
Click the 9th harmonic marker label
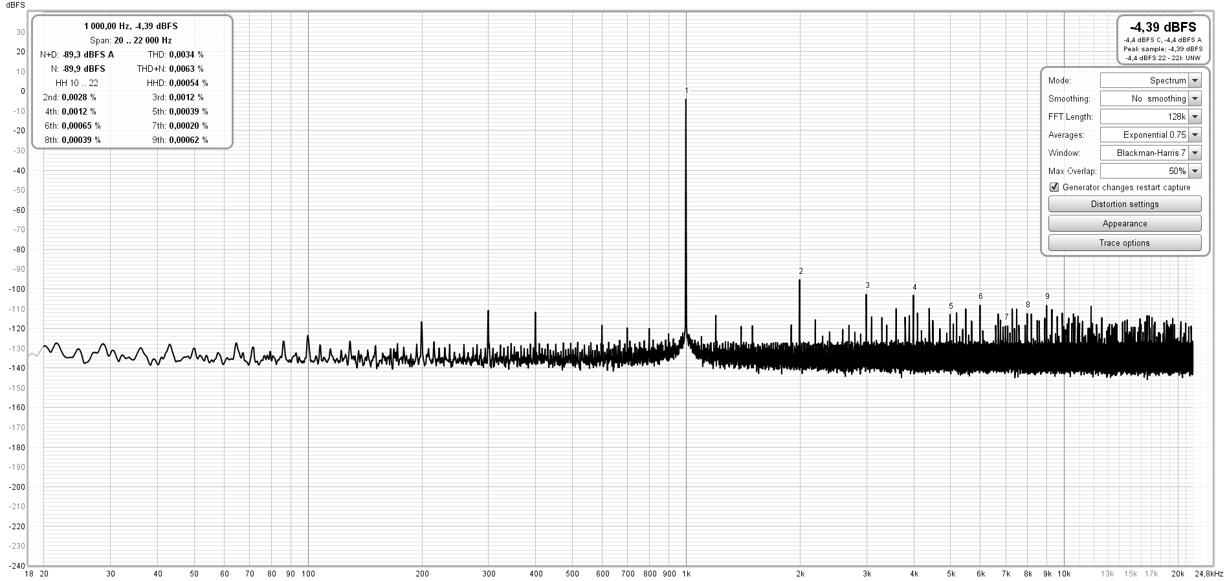pyautogui.click(x=1047, y=296)
